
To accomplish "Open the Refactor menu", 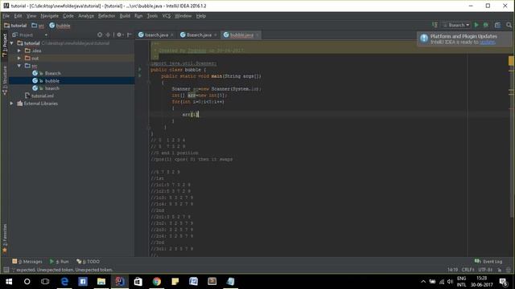I will coord(106,16).
